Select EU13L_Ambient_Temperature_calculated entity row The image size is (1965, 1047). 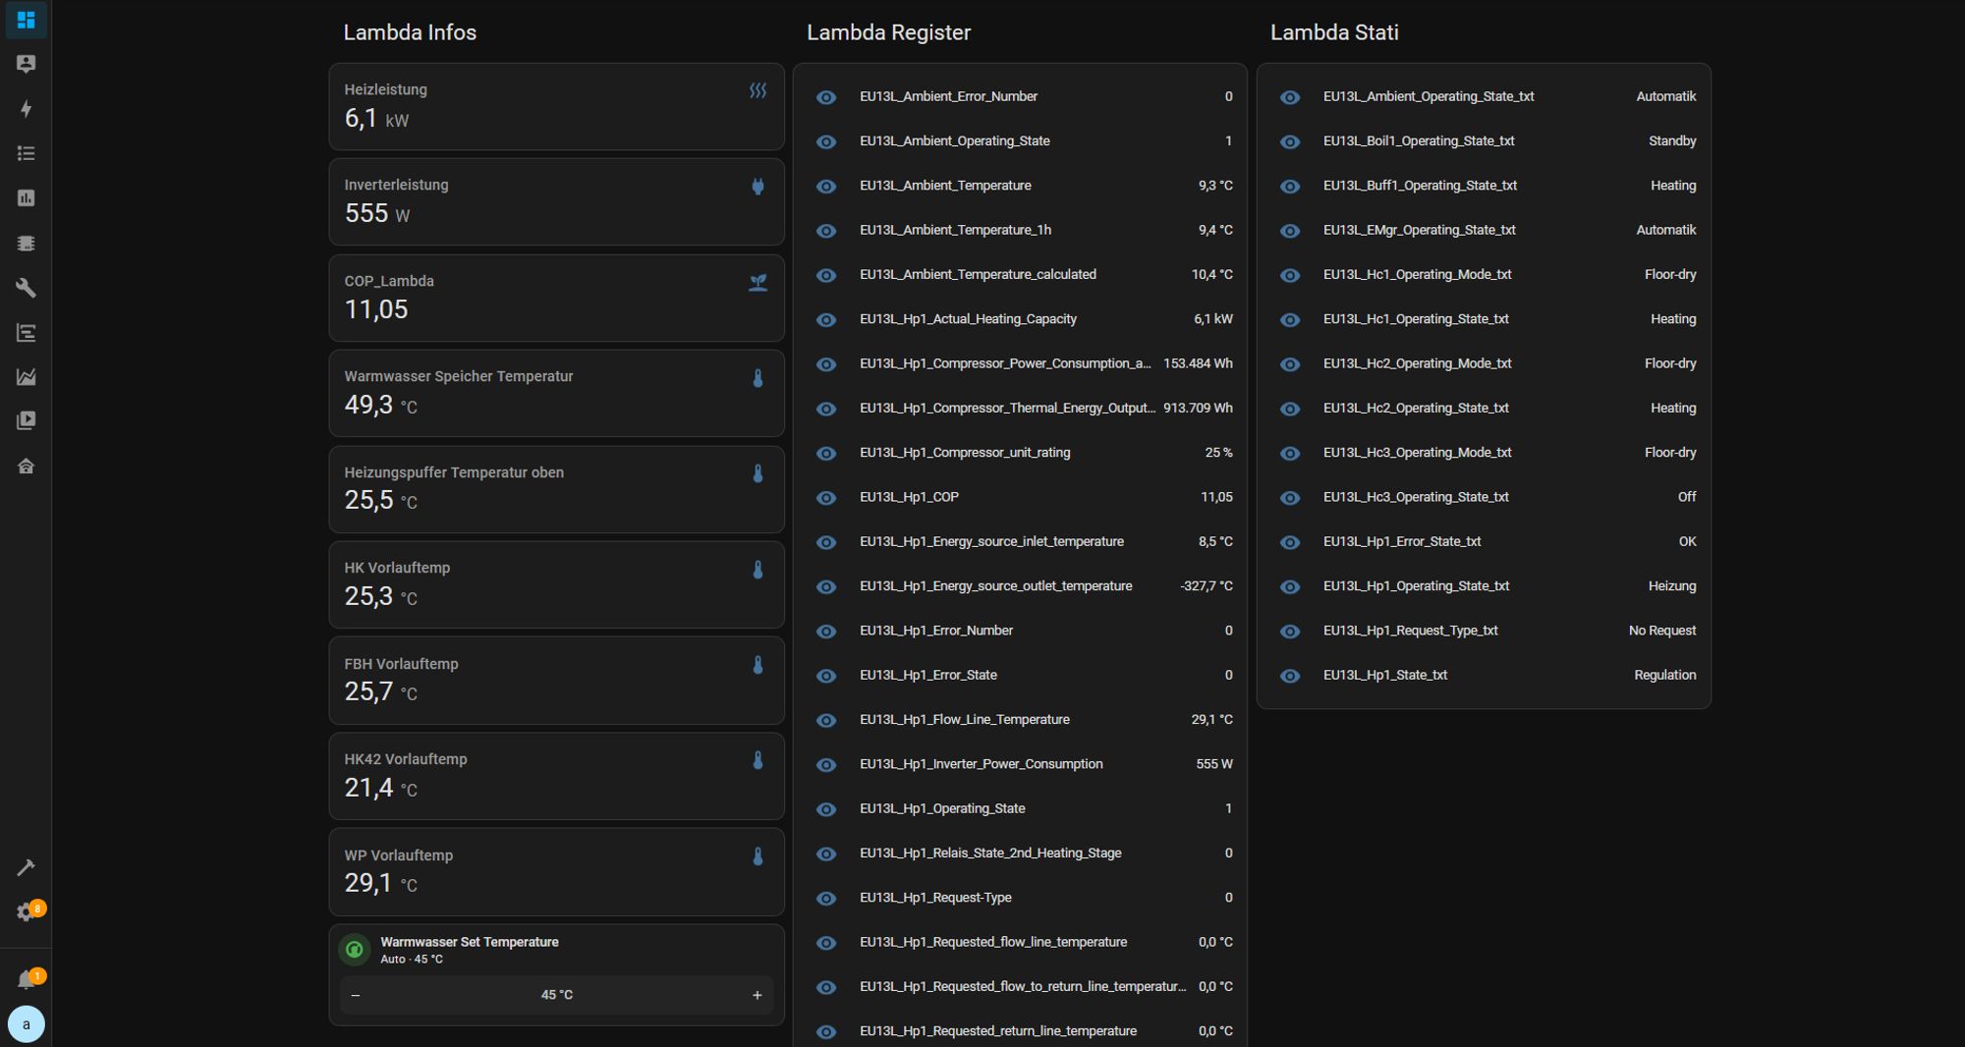1020,275
